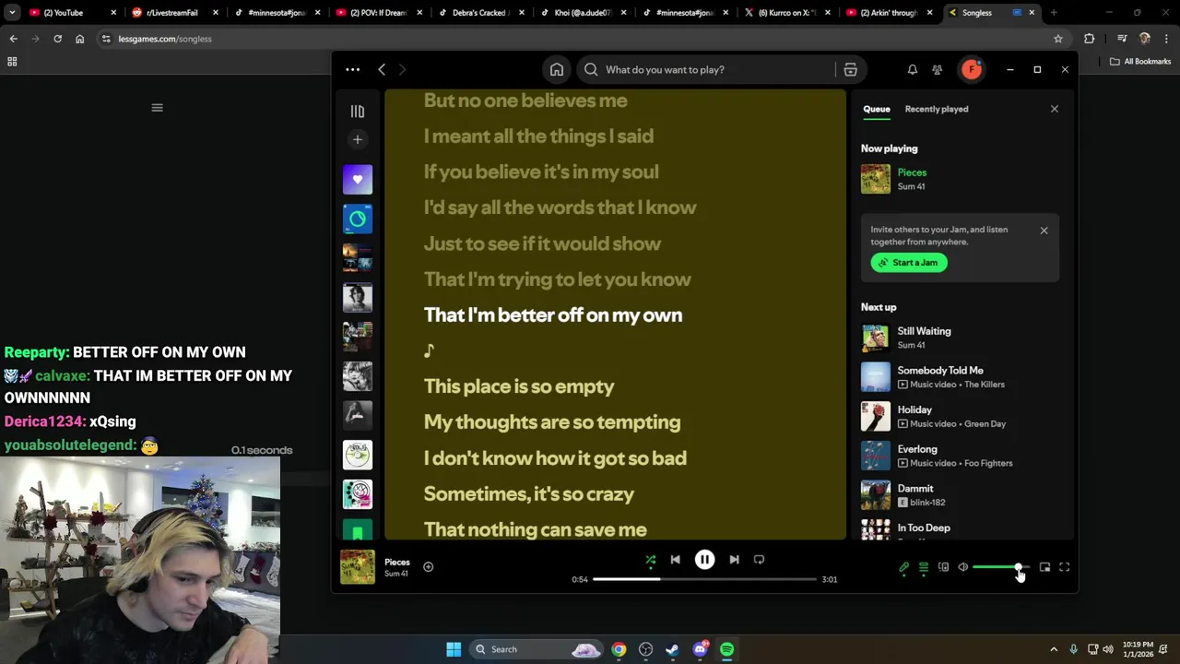
Task: Skip to next track
Action: point(734,560)
